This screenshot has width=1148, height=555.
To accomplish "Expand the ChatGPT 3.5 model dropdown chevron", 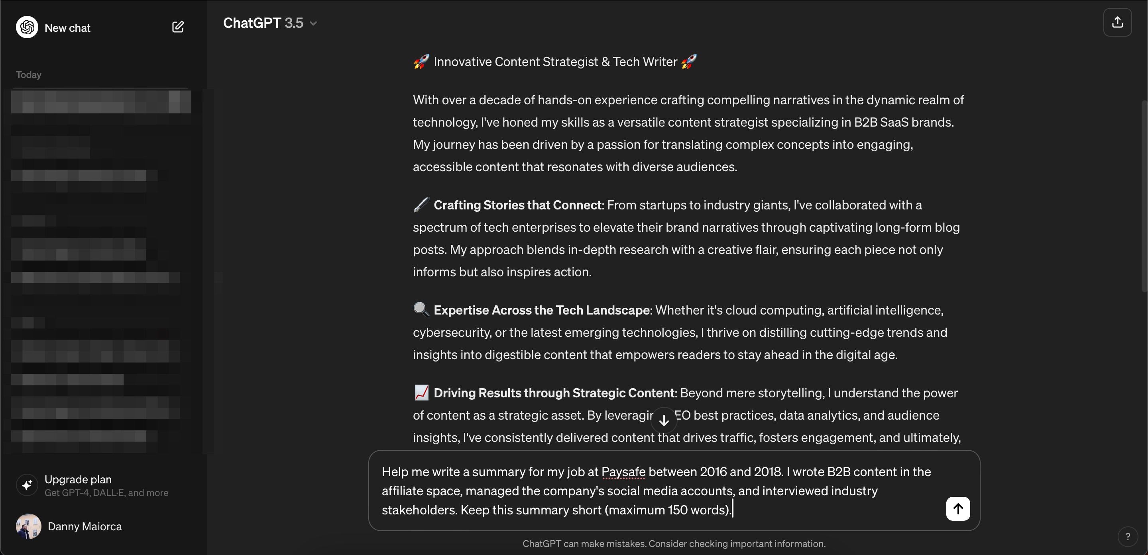I will click(313, 23).
